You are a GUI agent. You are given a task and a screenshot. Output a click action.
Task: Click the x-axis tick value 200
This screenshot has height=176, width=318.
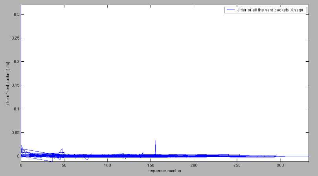pos(194,165)
